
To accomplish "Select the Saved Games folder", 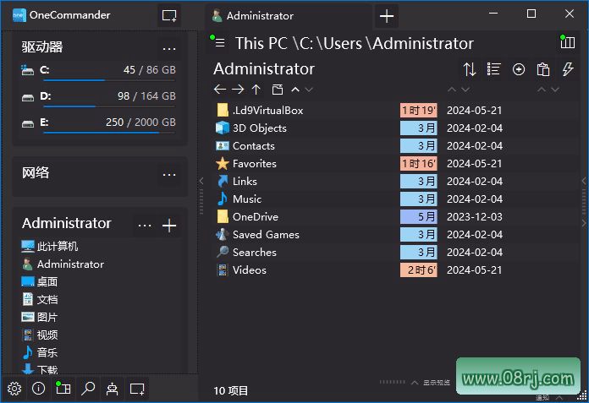I will [x=266, y=234].
